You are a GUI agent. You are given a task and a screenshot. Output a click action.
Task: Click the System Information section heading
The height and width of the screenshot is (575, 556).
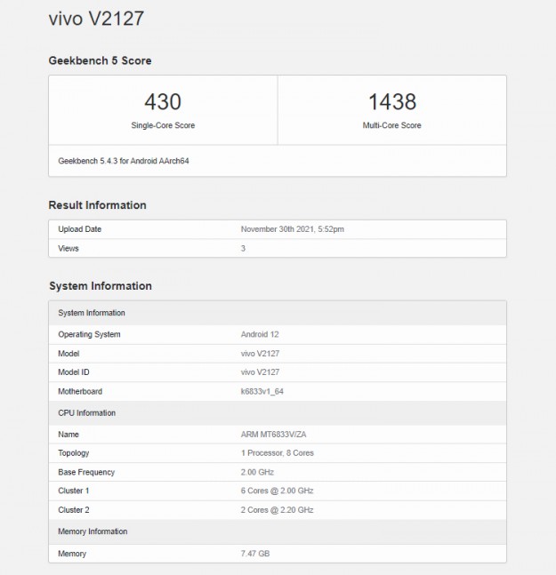tap(100, 286)
